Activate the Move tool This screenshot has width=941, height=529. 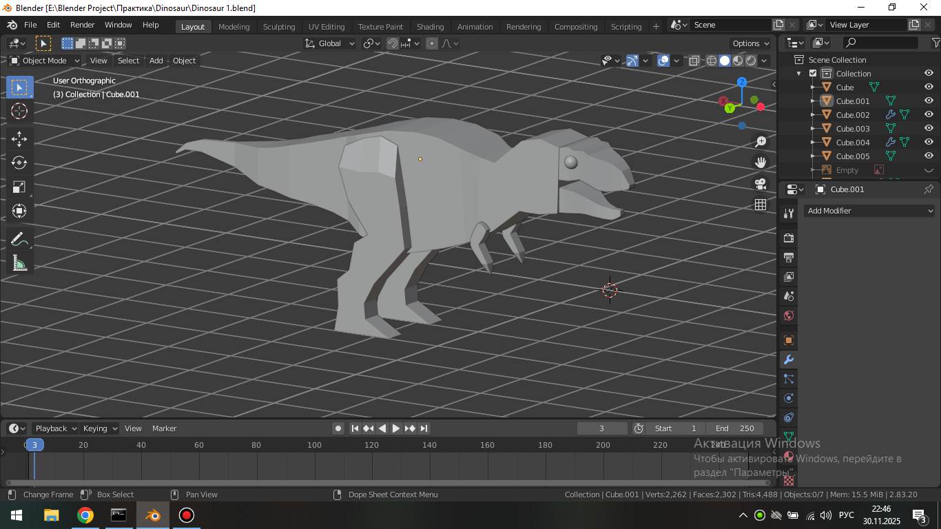click(19, 138)
